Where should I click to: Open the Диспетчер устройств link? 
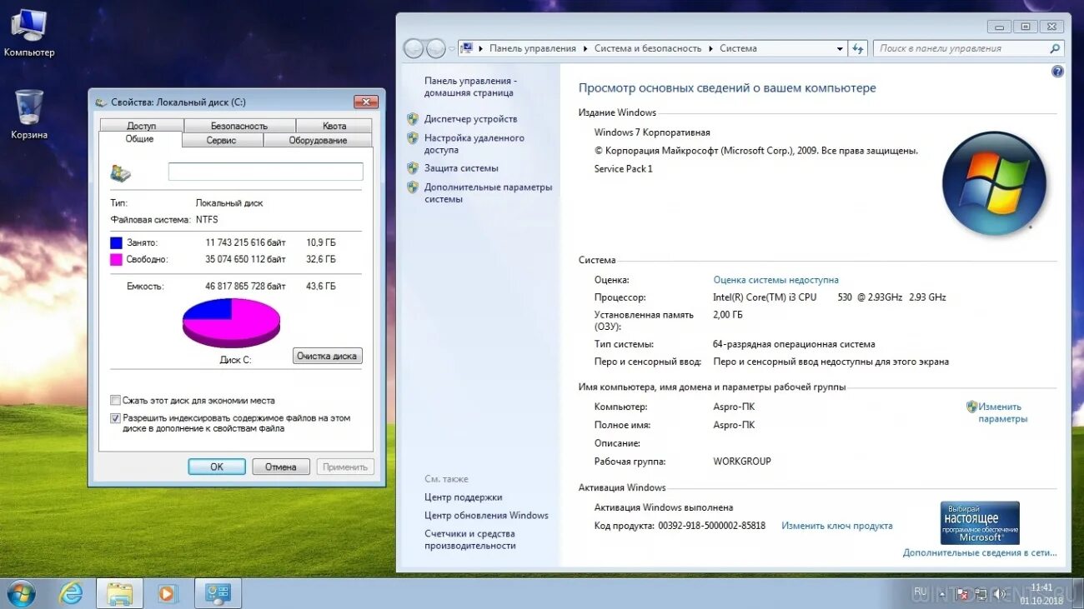[x=470, y=119]
